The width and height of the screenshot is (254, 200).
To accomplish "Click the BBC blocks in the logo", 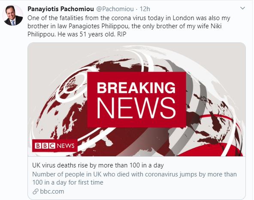I will (x=45, y=146).
